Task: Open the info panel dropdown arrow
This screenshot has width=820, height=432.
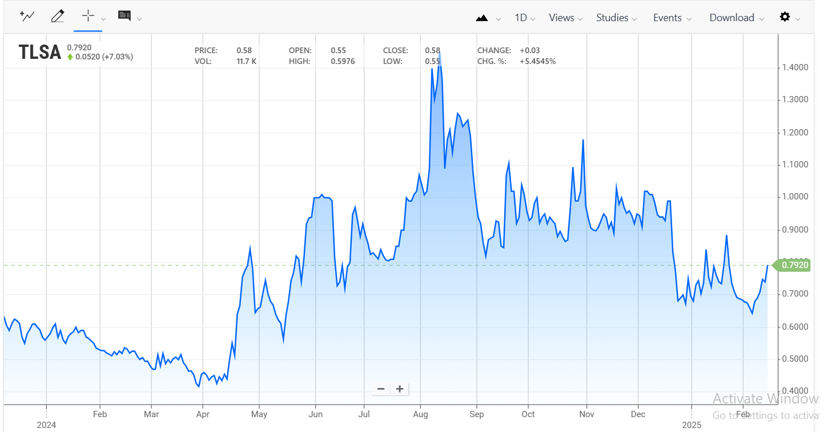Action: [139, 18]
